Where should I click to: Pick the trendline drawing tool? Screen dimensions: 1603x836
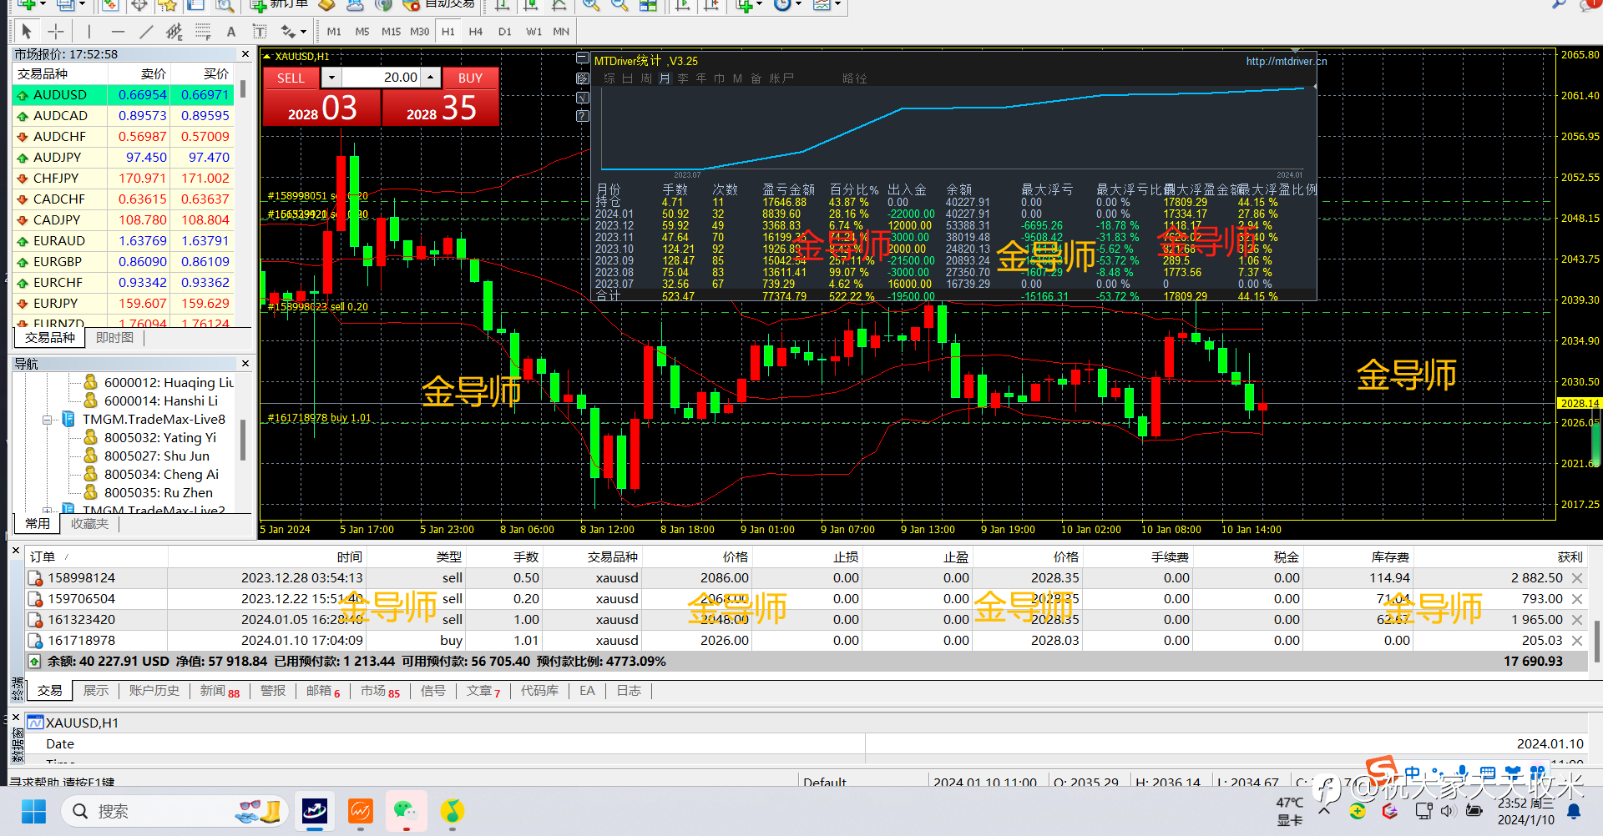click(x=146, y=32)
